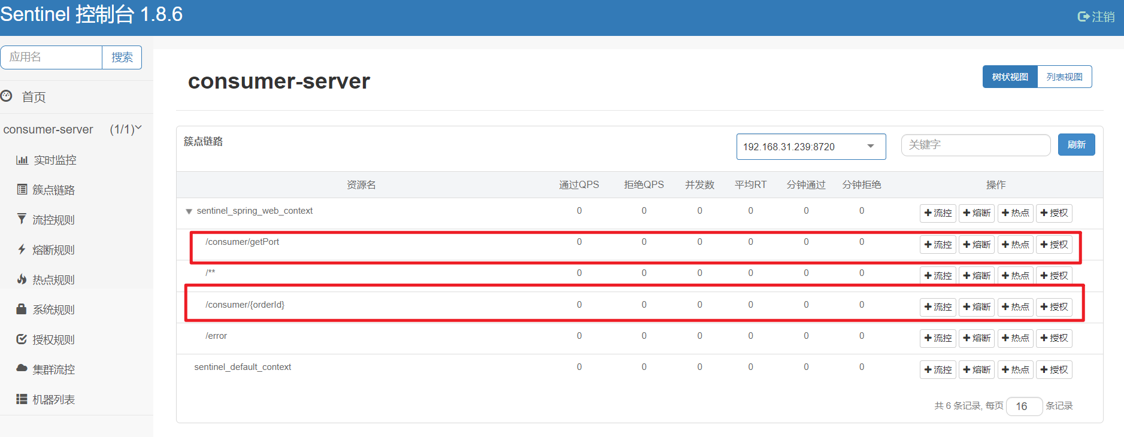Add 热点 rule for sentinel_spring_web_context

1016,213
